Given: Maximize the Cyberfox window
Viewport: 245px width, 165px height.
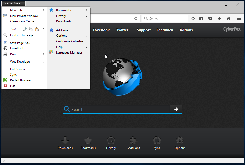Looking at the screenshot, I should point(226,4).
